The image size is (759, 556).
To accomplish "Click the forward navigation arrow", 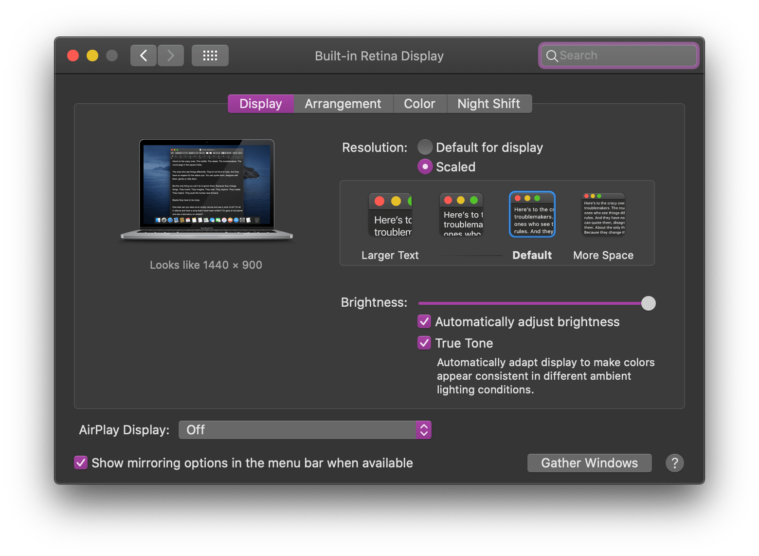I will coord(170,55).
